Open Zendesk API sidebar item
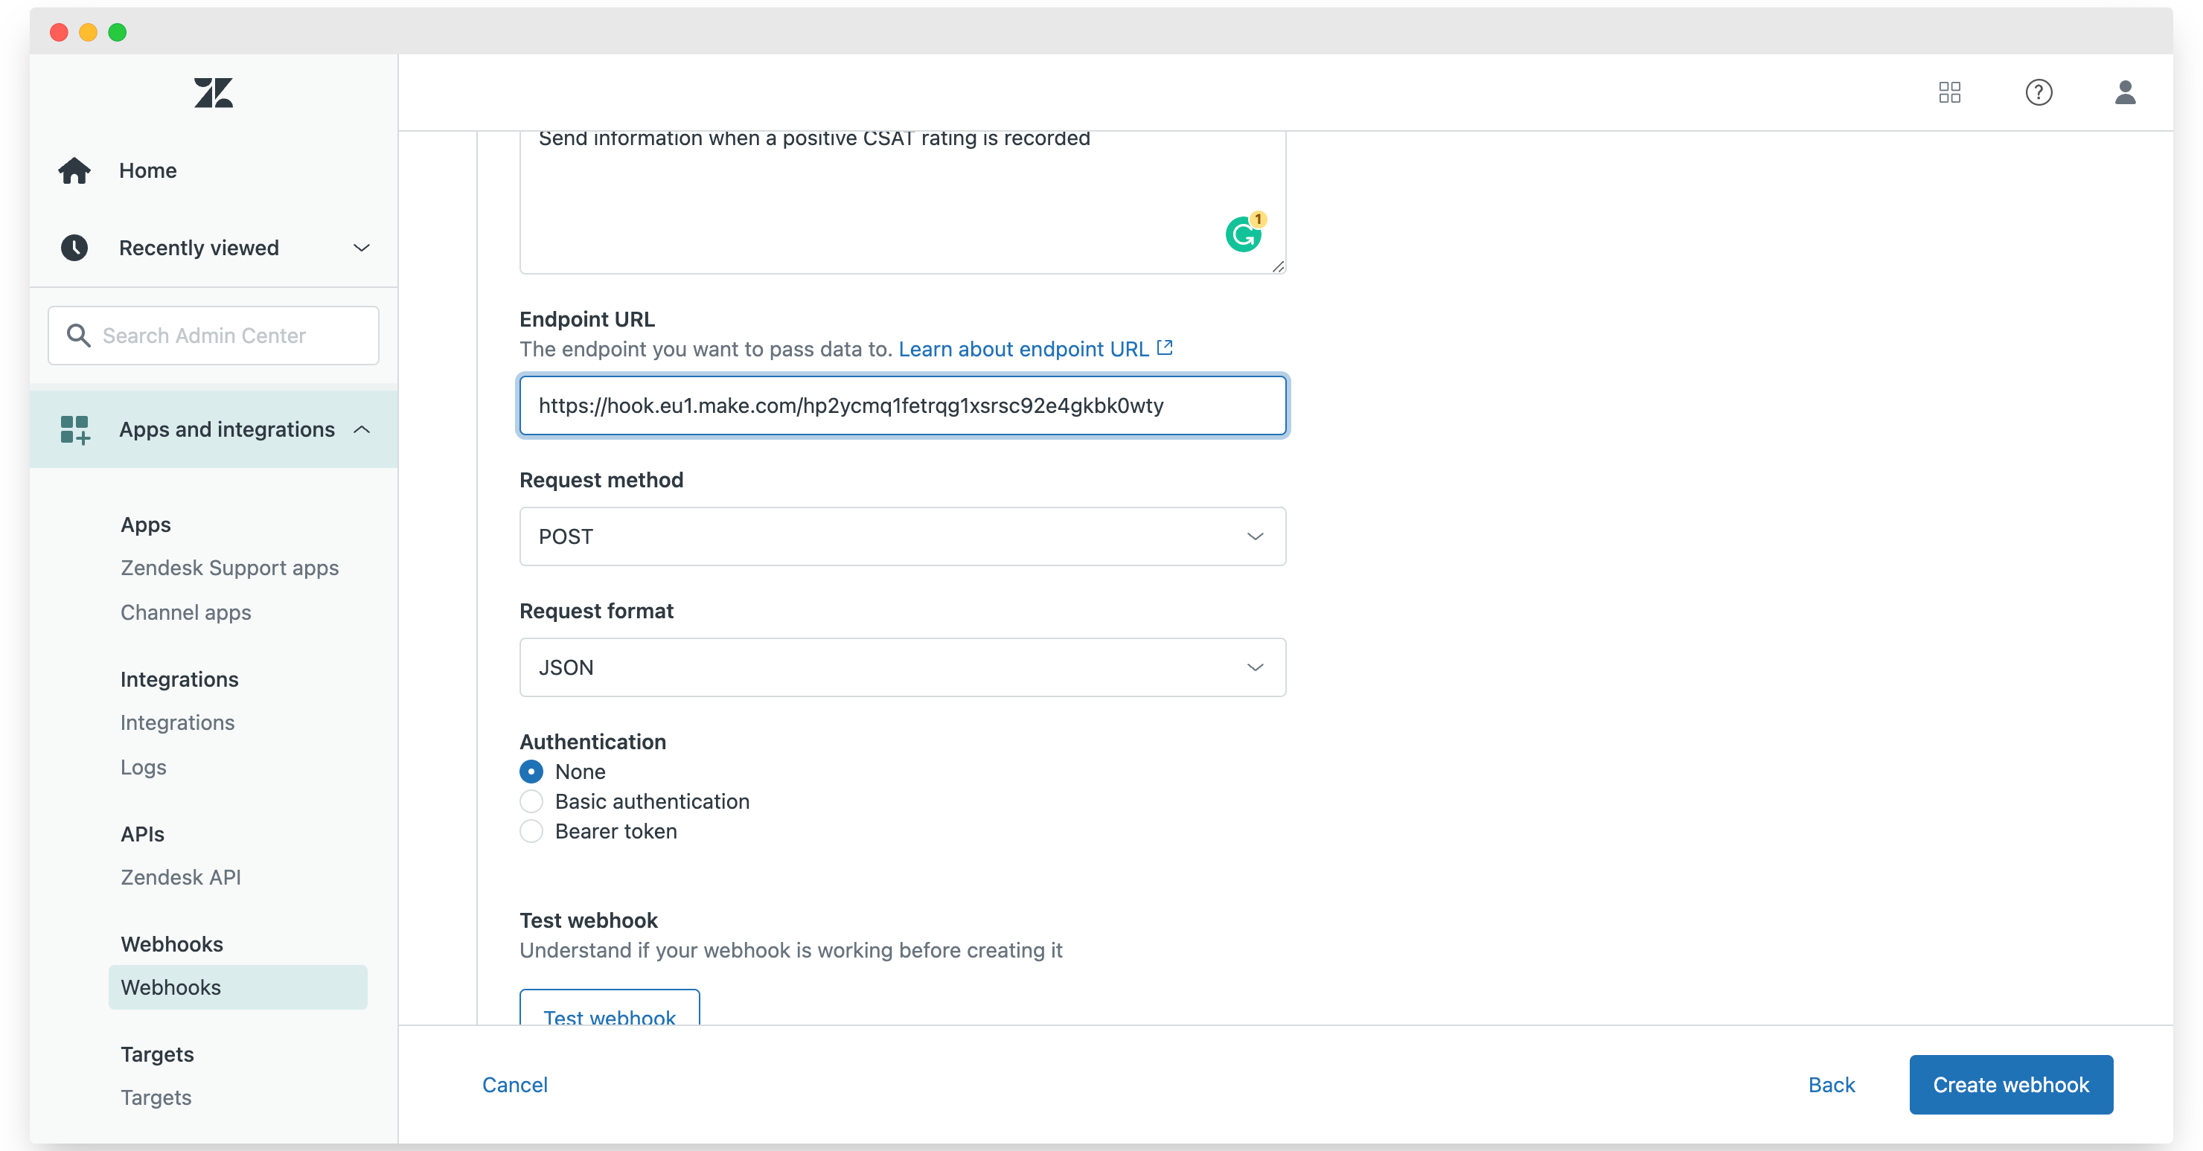 pos(180,877)
